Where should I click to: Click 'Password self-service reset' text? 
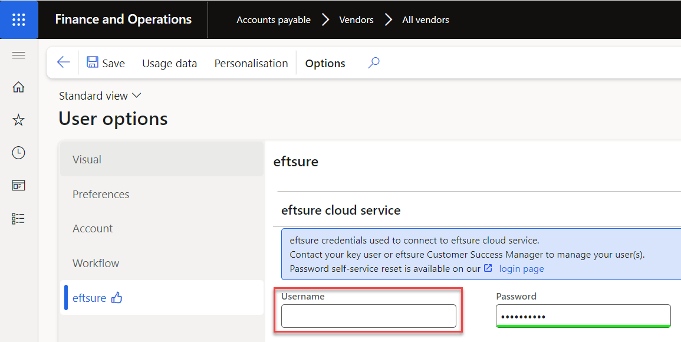coord(385,268)
